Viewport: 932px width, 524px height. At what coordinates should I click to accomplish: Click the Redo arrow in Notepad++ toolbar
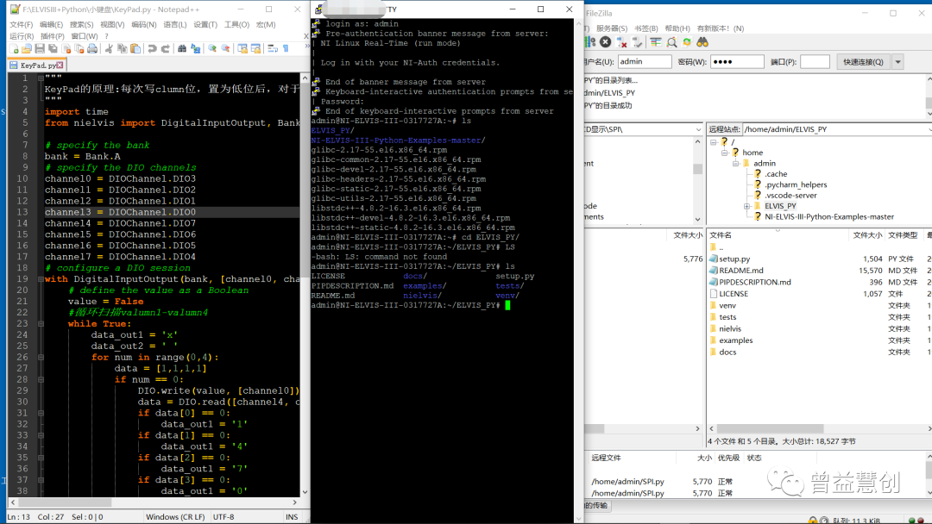click(x=165, y=48)
